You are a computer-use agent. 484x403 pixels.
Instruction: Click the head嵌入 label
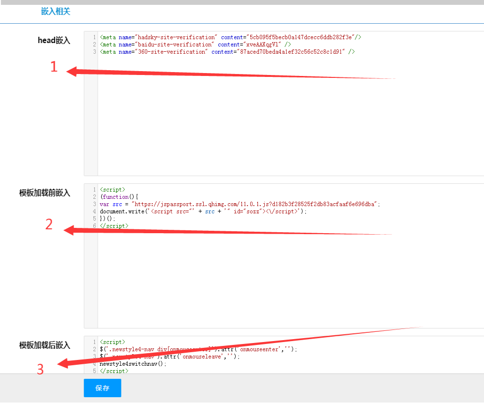pos(54,41)
